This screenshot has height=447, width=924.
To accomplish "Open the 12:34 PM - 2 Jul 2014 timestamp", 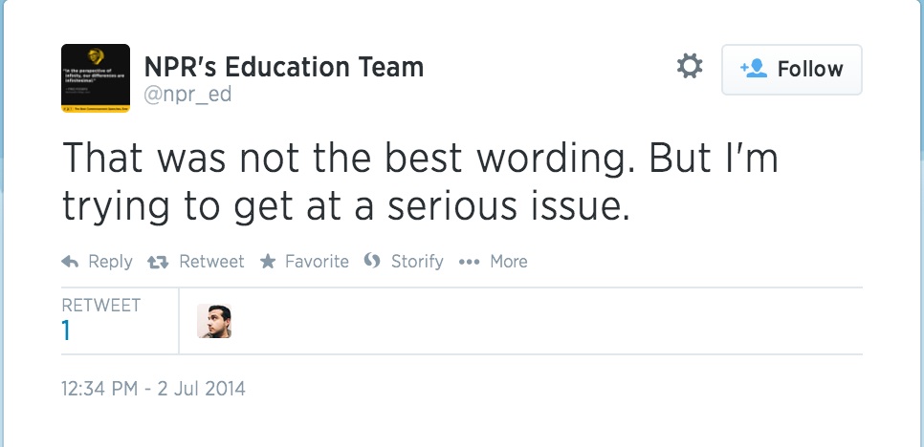I will pos(153,389).
